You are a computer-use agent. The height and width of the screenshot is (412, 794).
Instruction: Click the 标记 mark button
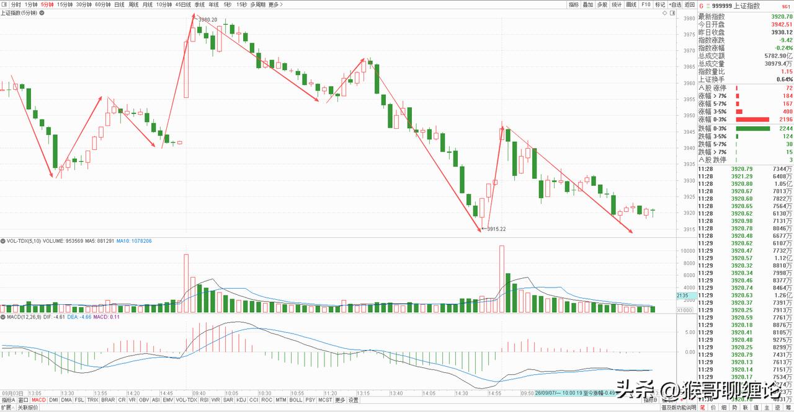coord(660,4)
